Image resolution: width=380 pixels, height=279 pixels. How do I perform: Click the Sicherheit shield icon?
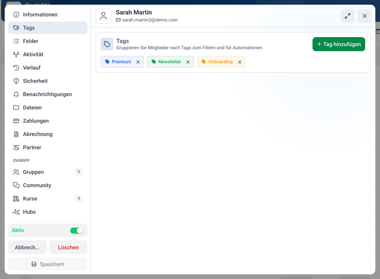point(16,81)
